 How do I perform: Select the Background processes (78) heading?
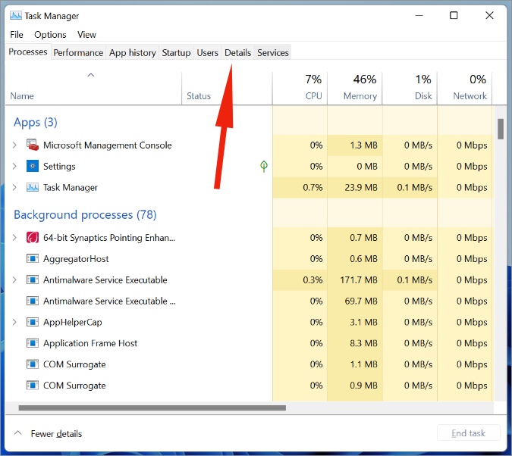(x=85, y=214)
